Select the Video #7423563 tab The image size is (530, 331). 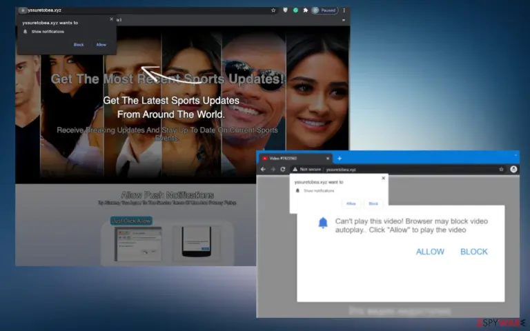coord(295,159)
